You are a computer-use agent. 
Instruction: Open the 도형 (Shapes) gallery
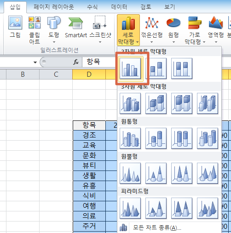click(54, 29)
